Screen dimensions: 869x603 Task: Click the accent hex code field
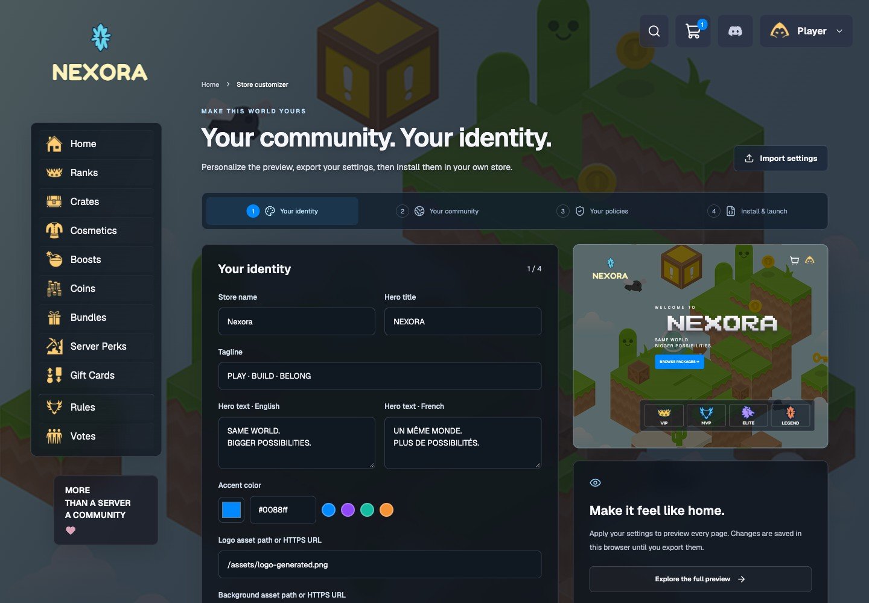pyautogui.click(x=283, y=510)
